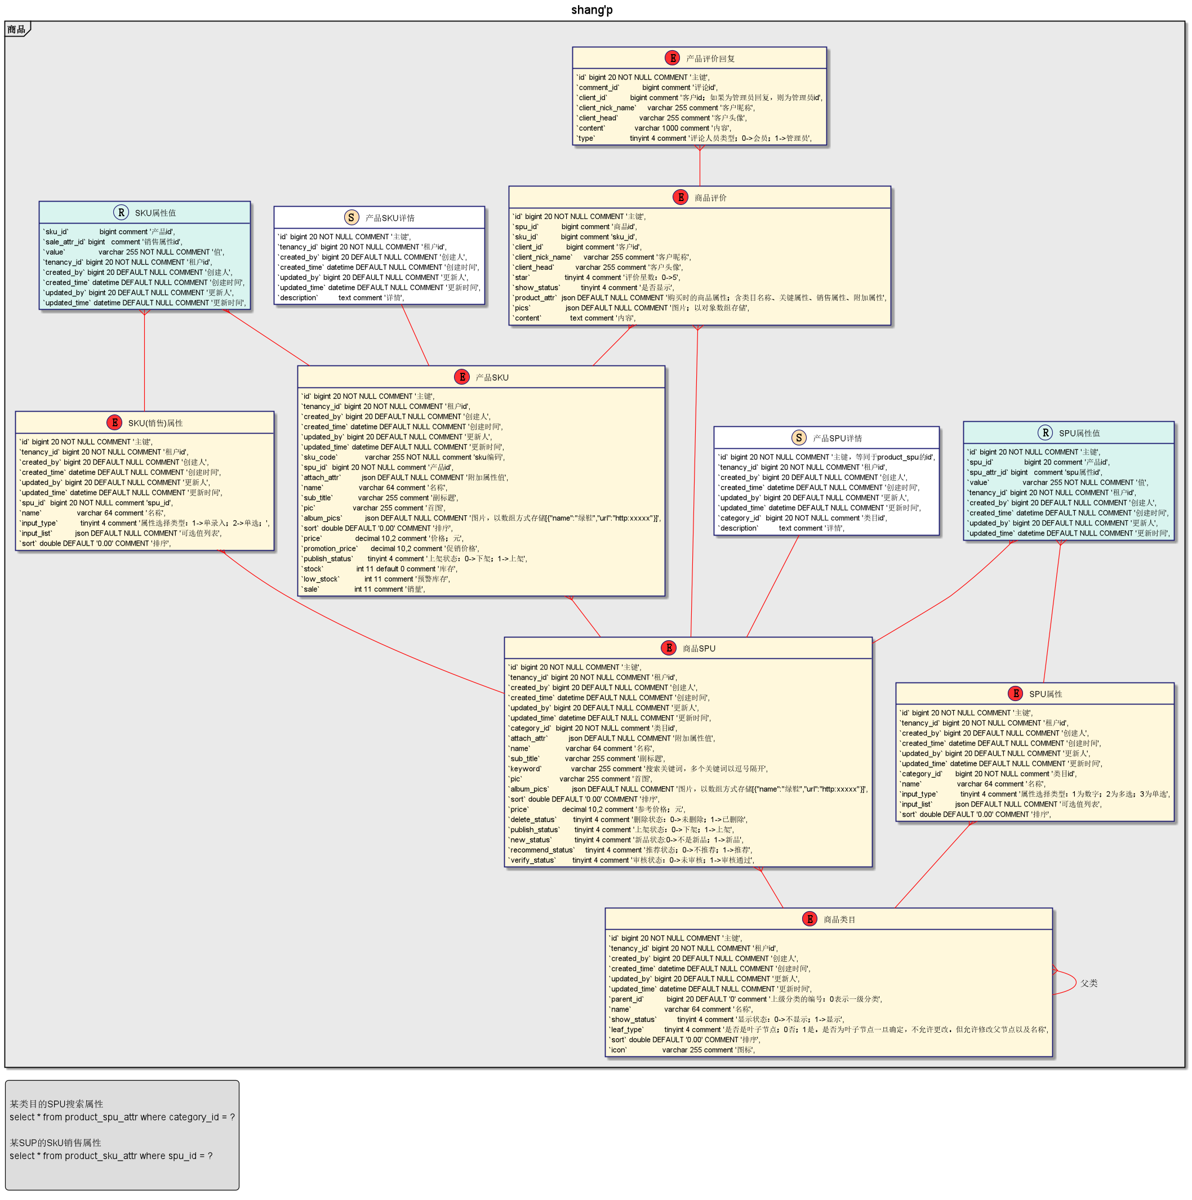Click the 商品类目 entity header text

[839, 919]
